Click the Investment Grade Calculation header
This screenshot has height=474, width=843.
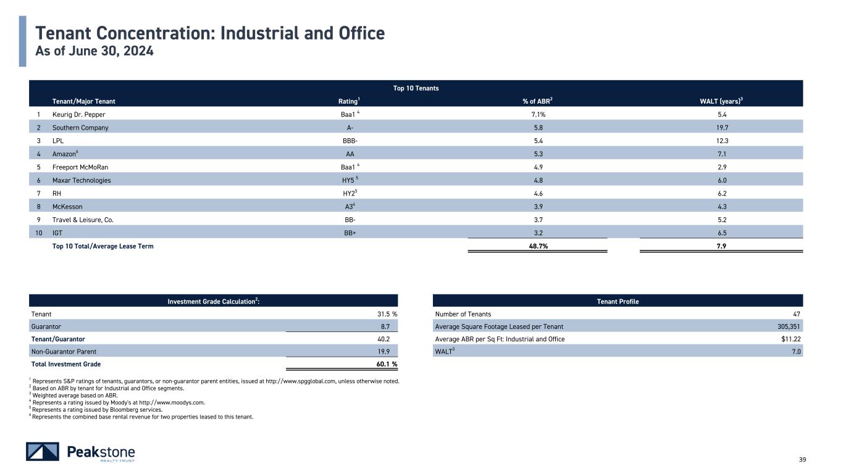point(213,301)
